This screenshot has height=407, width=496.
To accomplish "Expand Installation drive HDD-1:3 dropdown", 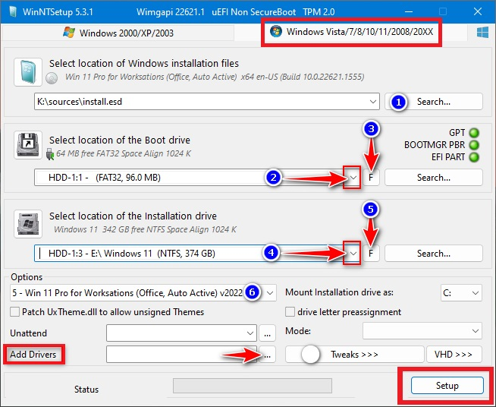I will 353,254.
